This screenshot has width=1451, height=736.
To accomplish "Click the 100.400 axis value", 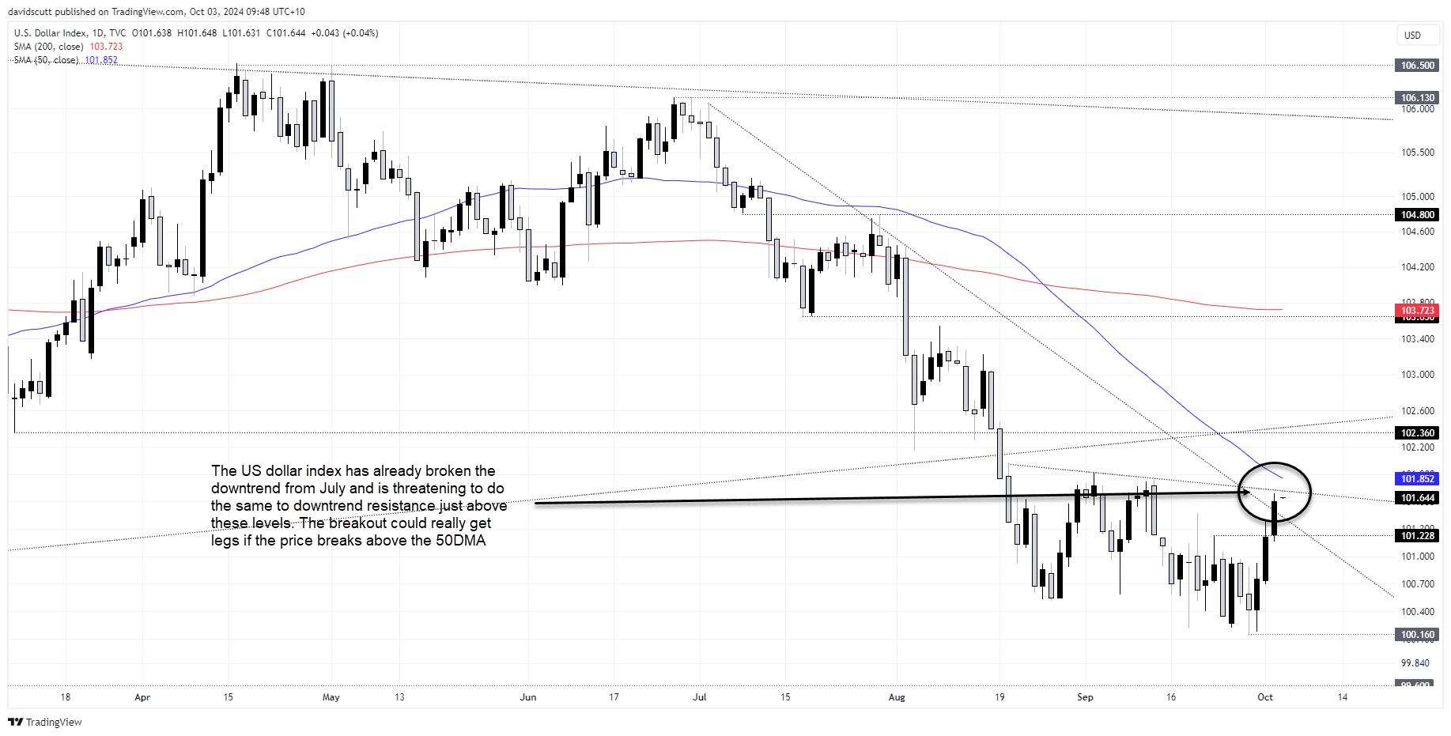I will [x=1417, y=612].
